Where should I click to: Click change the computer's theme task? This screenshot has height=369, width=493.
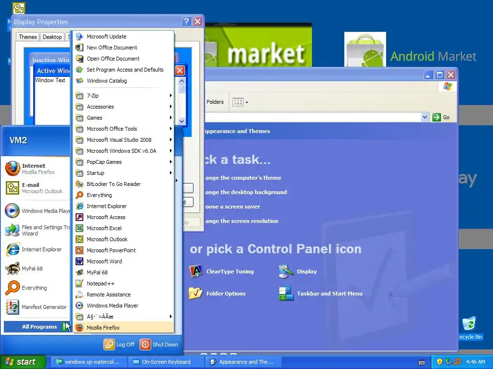(x=243, y=178)
